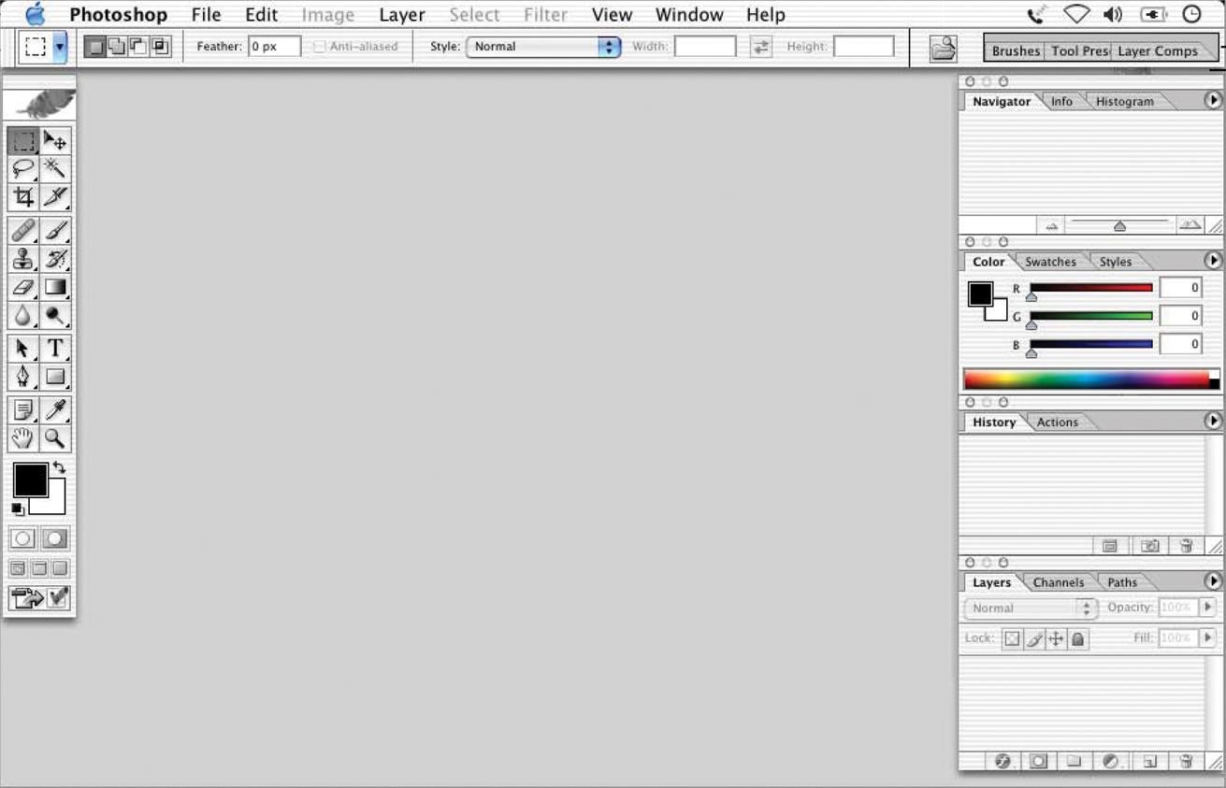Select the Move tool
The height and width of the screenshot is (788, 1226).
coord(55,141)
